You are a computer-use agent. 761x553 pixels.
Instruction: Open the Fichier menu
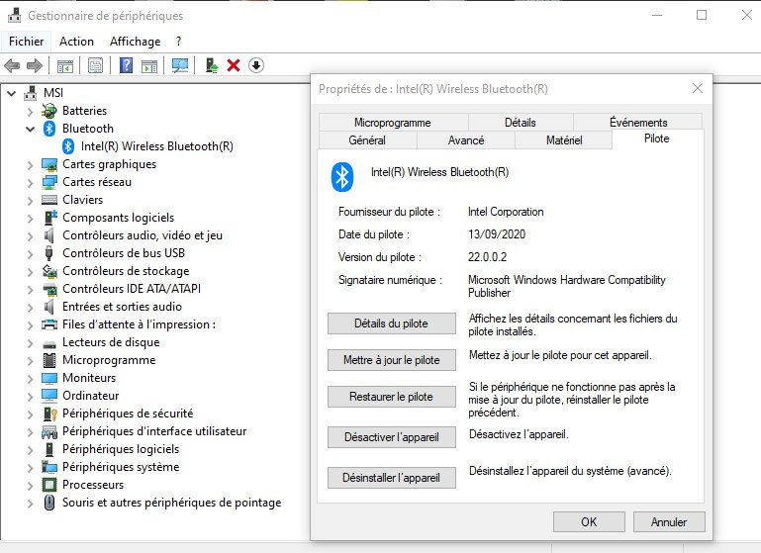[26, 42]
